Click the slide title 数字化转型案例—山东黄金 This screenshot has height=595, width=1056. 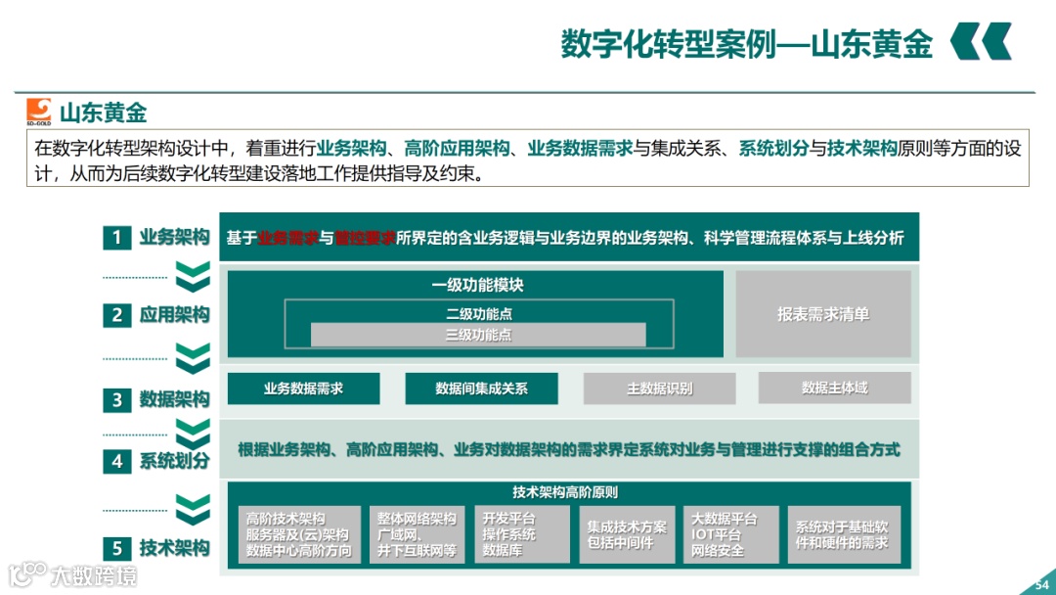746,44
